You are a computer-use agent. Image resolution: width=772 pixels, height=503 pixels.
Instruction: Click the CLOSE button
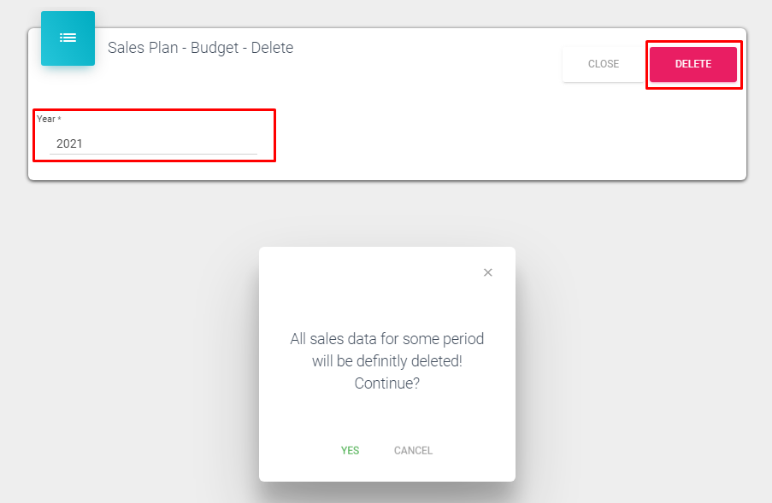pyautogui.click(x=603, y=64)
